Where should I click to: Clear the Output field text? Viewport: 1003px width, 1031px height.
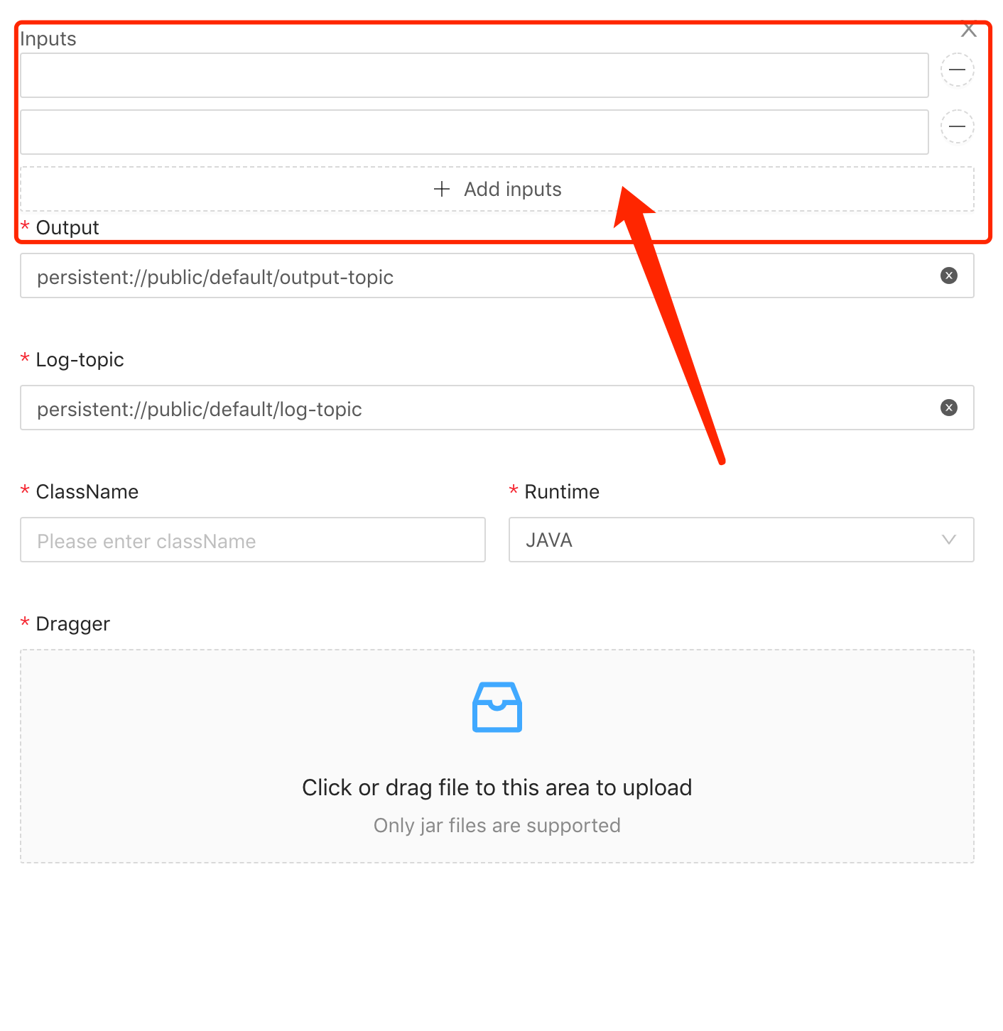(x=949, y=276)
